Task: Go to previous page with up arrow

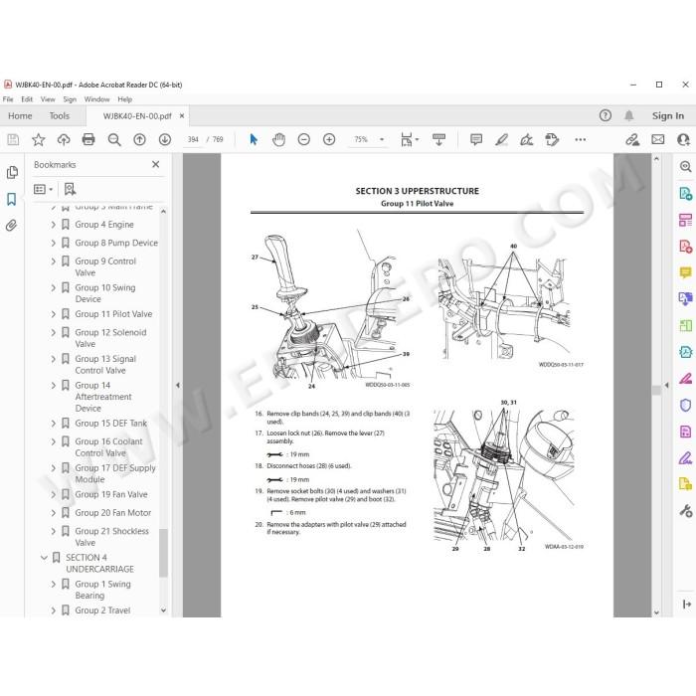Action: (140, 140)
